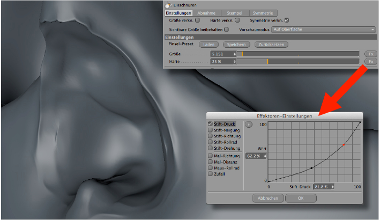Click Abbrechen in the effector dialog
Viewport: 380px width, 220px height.
pos(268,198)
